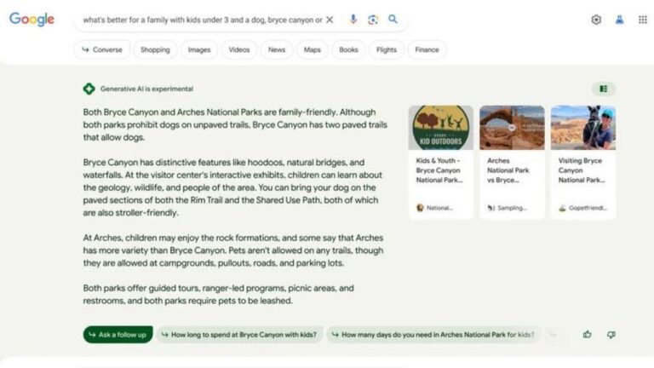Click paragraph starting 'Both Bryce Canyon and Arches'
The image size is (654, 368).
click(235, 124)
